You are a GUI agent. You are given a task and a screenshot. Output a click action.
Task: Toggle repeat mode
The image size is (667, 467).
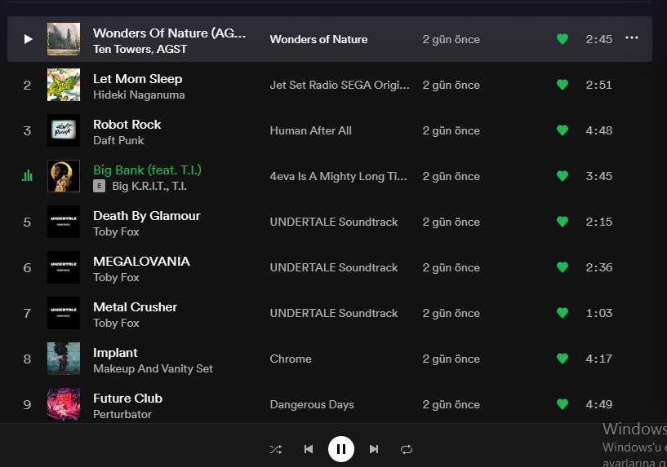point(407,449)
